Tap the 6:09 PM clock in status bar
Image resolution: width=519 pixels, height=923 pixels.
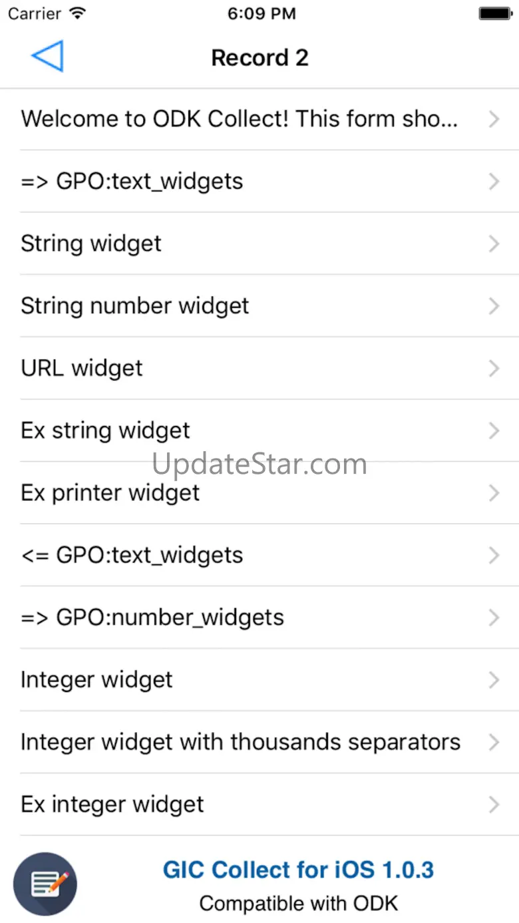click(261, 13)
